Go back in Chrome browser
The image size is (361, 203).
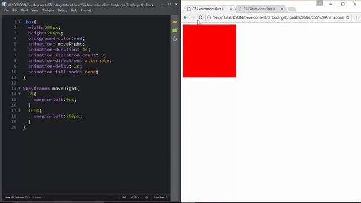pyautogui.click(x=186, y=17)
